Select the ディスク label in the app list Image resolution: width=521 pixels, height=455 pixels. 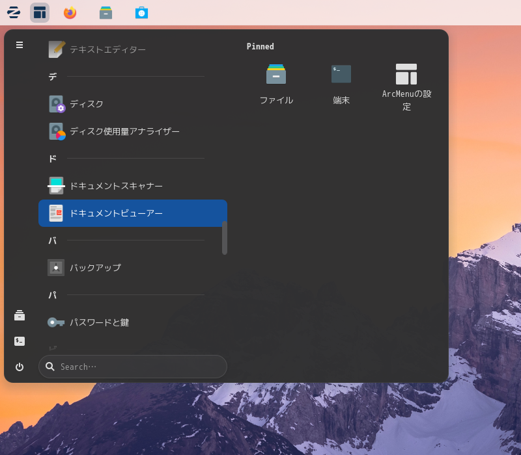pyautogui.click(x=87, y=104)
